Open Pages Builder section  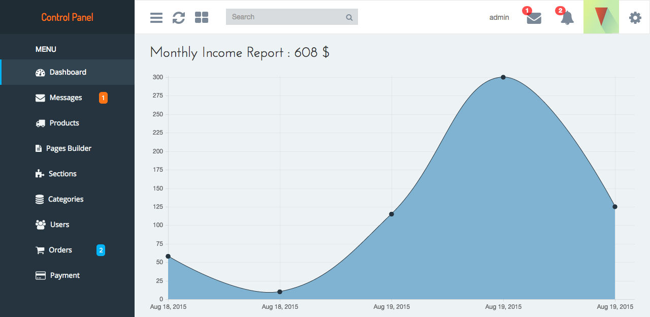pyautogui.click(x=69, y=148)
